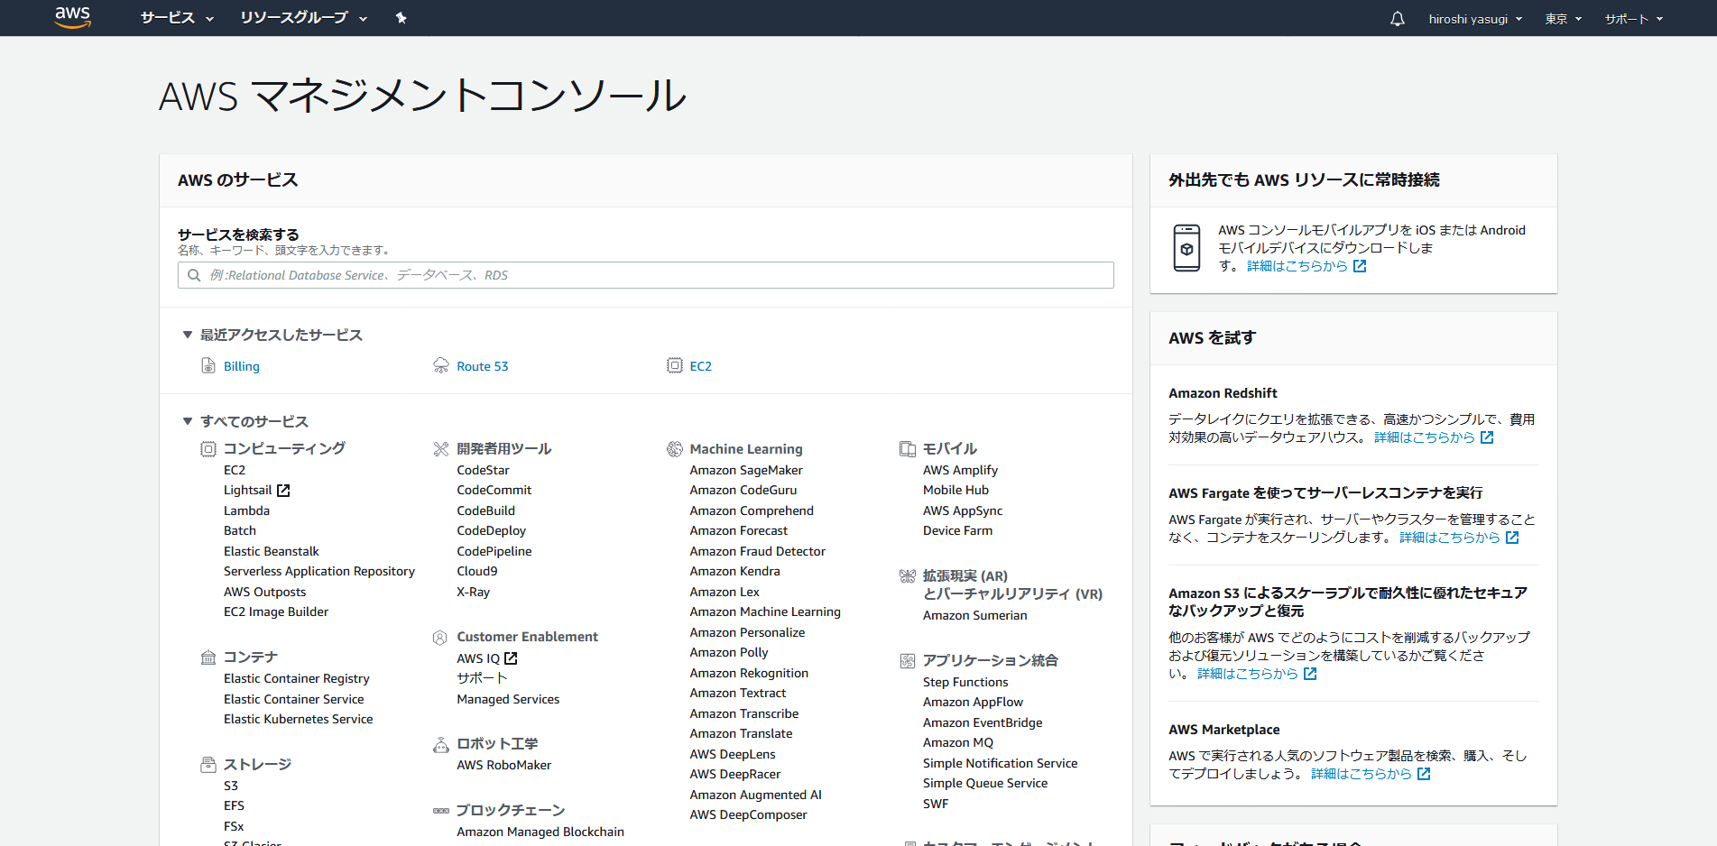Viewport: 1717px width, 846px height.
Task: Open the hiroshi yasugi account menu
Action: click(1475, 19)
